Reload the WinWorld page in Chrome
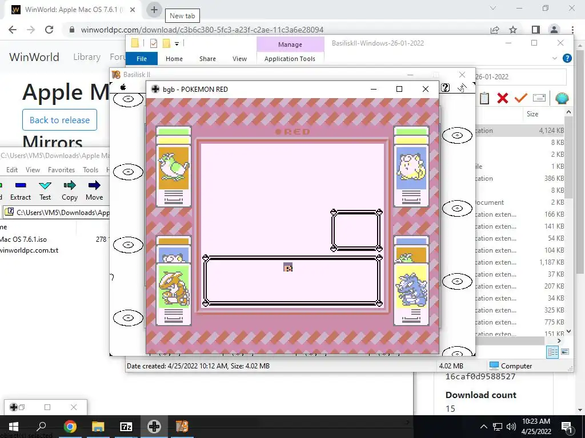The width and height of the screenshot is (585, 438). [49, 30]
